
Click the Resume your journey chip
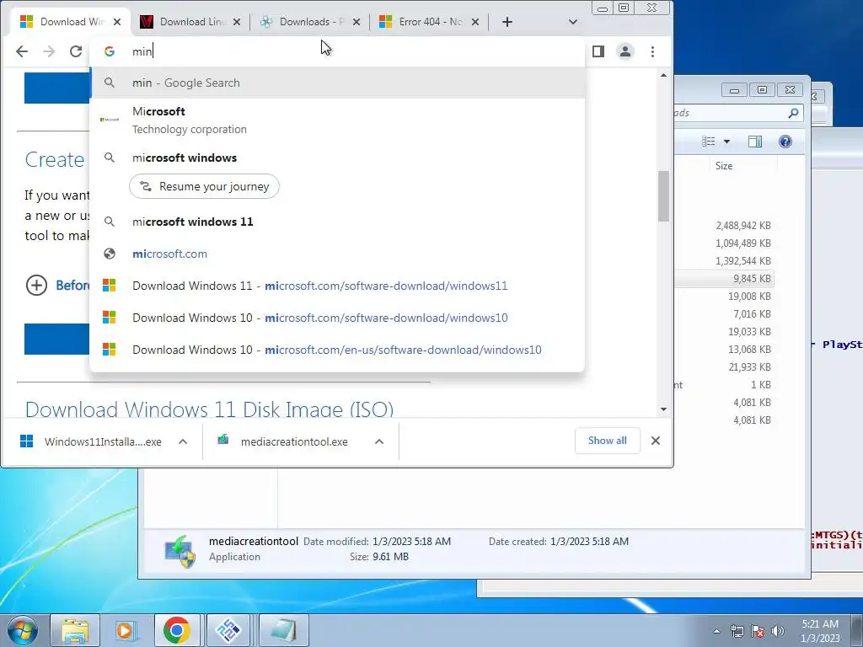(x=204, y=186)
